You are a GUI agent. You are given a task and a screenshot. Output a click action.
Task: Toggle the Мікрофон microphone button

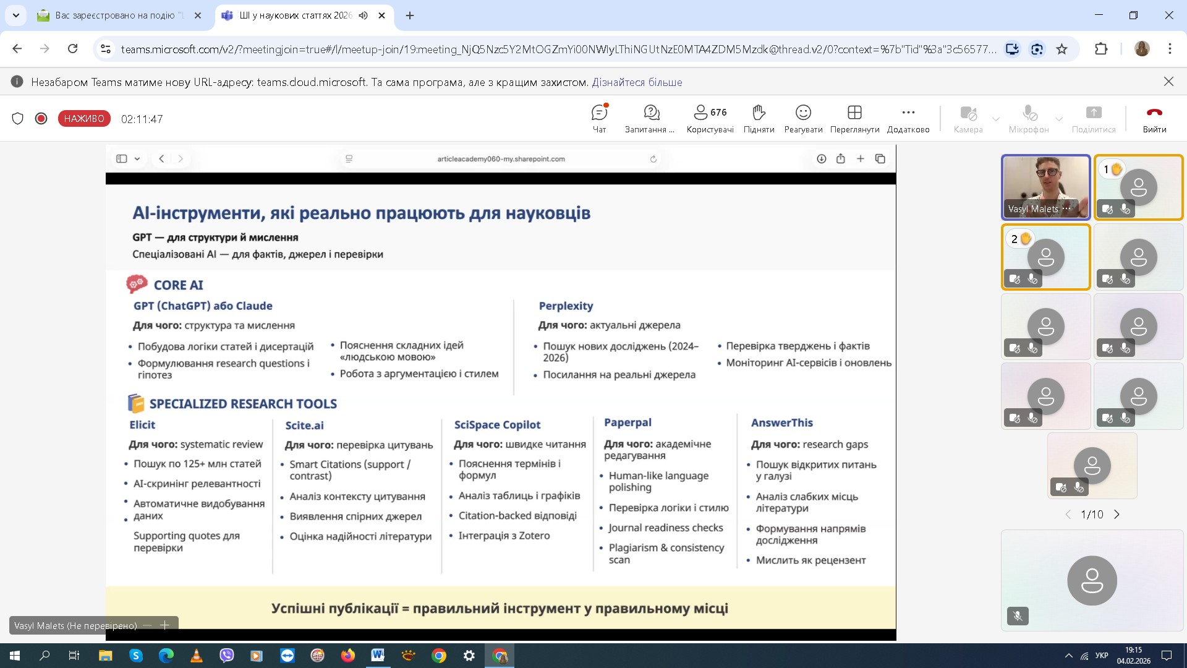point(1029,119)
